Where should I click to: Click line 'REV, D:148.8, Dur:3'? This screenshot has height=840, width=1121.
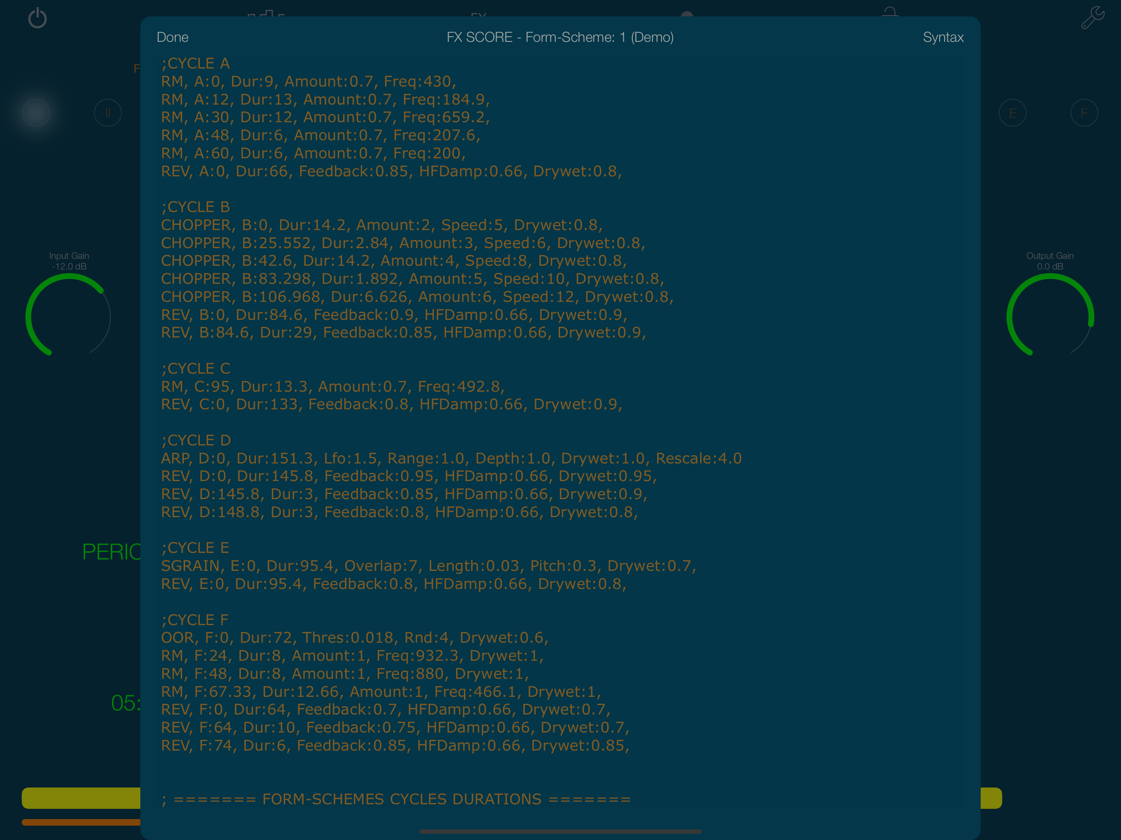point(399,512)
